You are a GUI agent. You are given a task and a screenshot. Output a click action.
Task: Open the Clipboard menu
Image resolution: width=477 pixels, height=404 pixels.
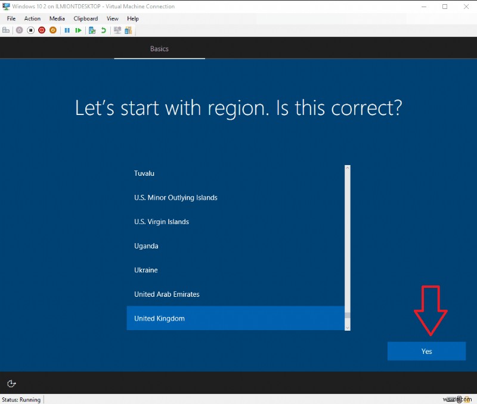[x=85, y=18]
